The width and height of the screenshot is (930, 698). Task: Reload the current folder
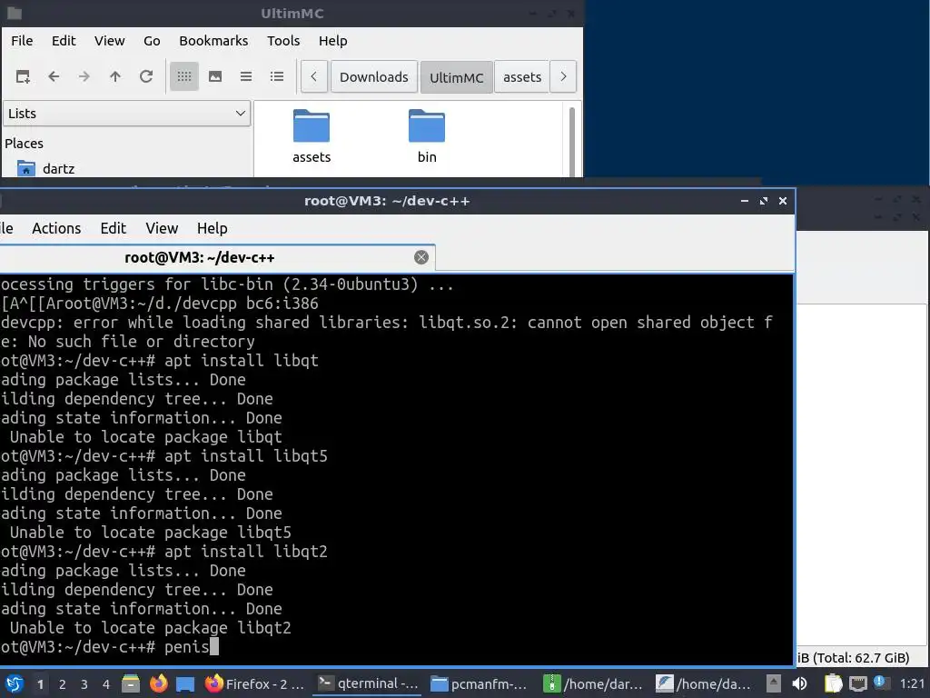coord(146,76)
